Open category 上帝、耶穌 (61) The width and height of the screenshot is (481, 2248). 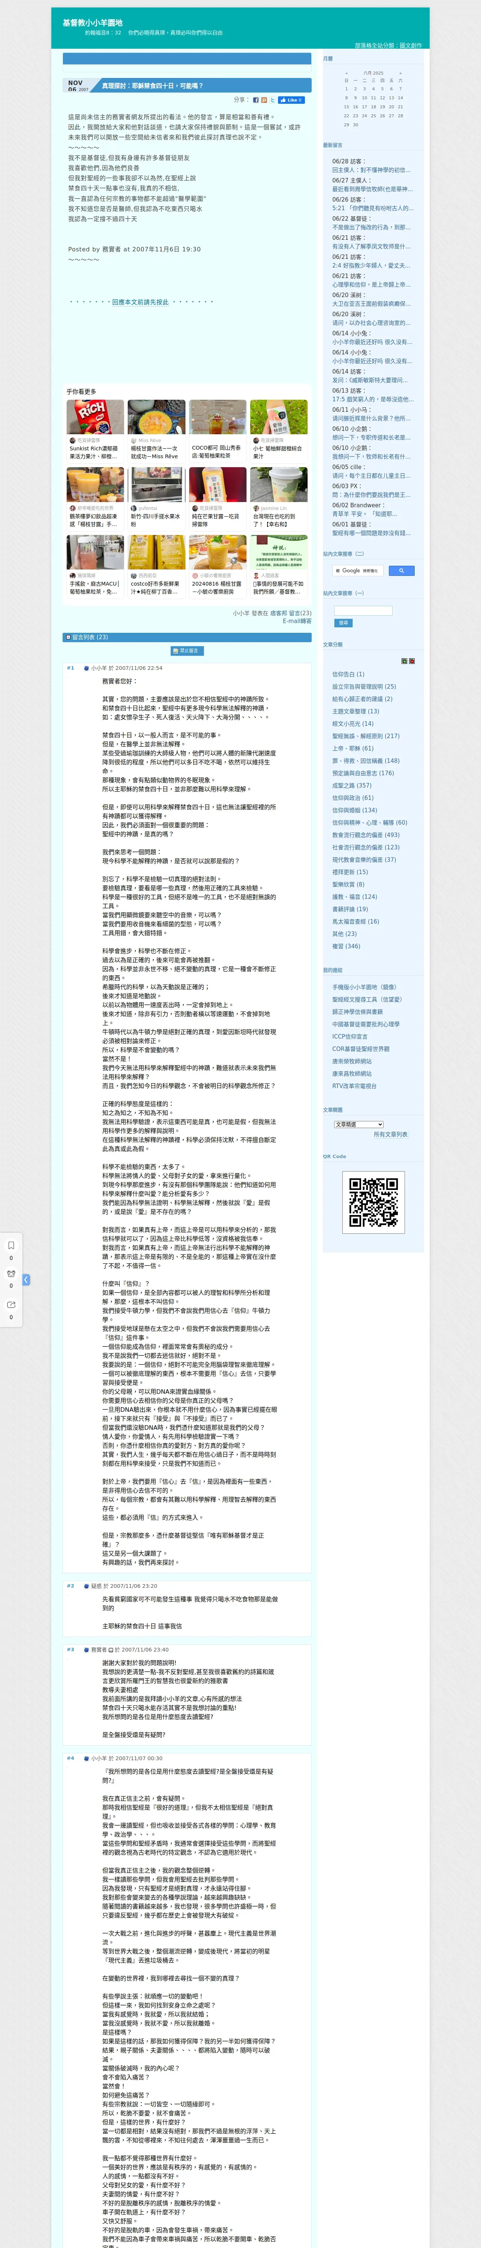(353, 748)
